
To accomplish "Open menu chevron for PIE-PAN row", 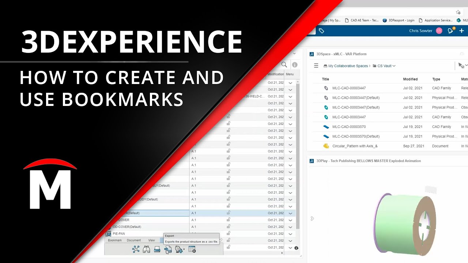I will pyautogui.click(x=290, y=234).
